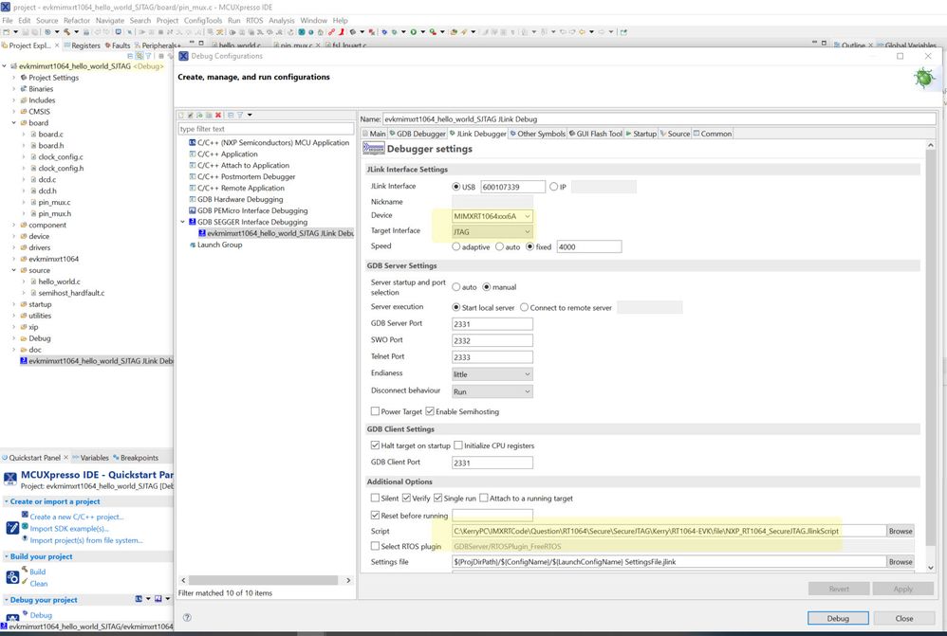This screenshot has height=636, width=947.
Task: Select the adaptive speed radio button
Action: [456, 246]
